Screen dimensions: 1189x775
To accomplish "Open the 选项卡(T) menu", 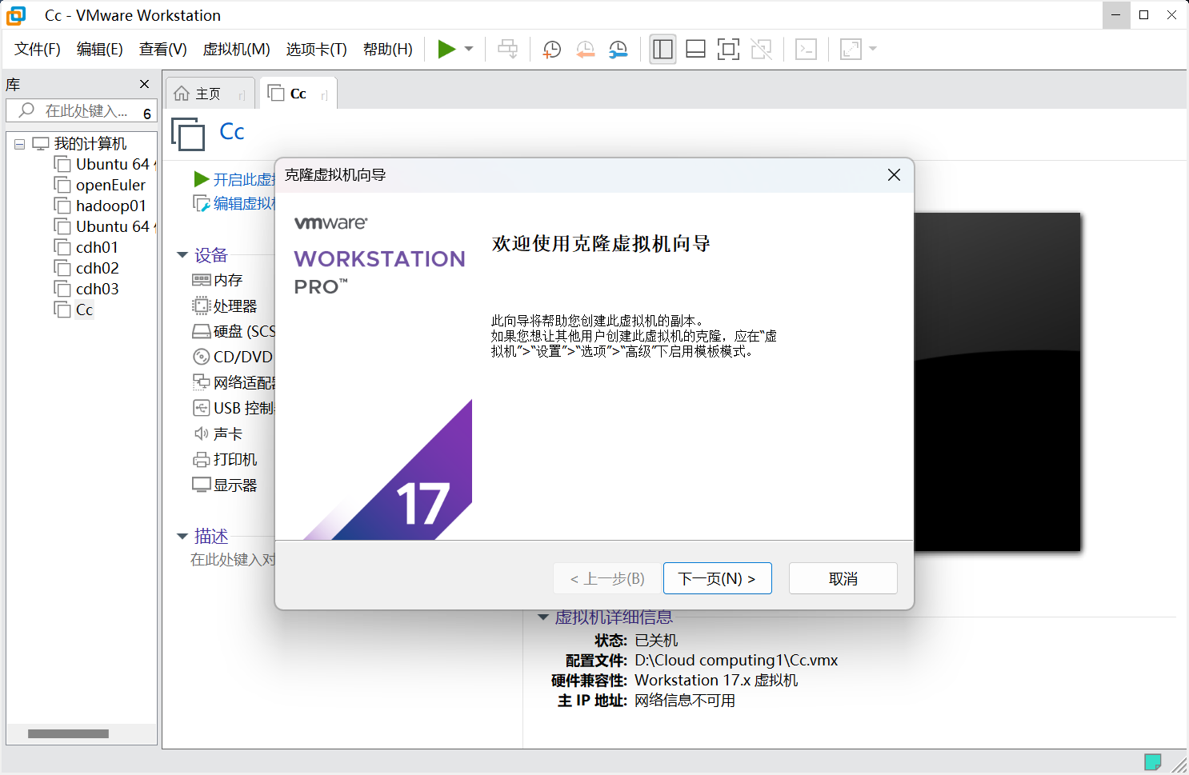I will (x=317, y=50).
